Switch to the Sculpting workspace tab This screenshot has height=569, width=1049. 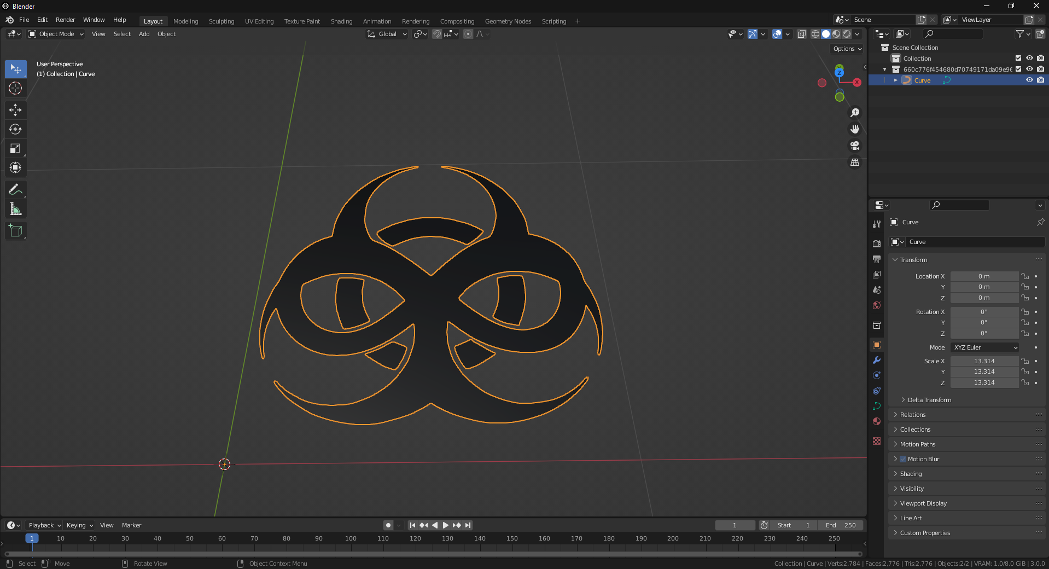tap(222, 21)
